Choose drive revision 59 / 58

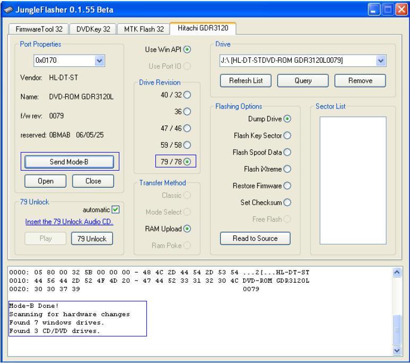(187, 145)
